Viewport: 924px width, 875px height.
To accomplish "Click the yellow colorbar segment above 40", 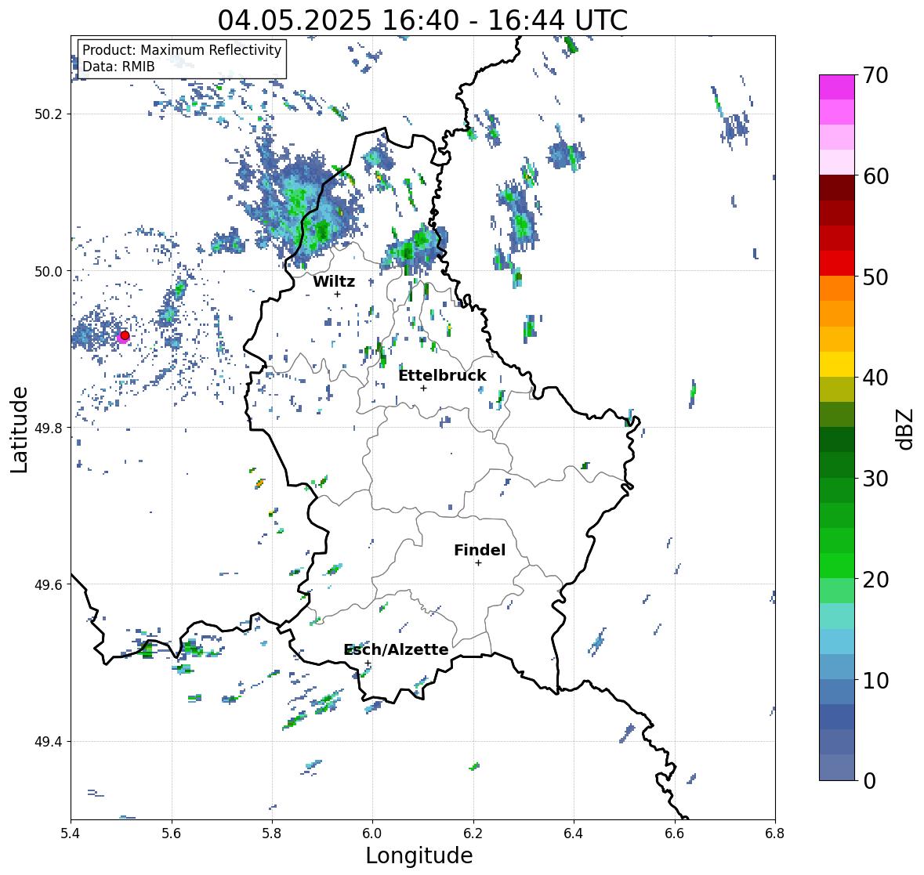I will (837, 364).
